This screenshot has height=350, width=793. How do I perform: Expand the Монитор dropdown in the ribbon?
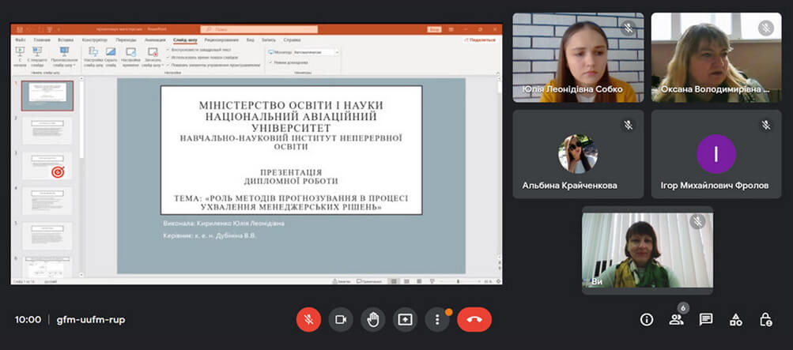click(338, 51)
